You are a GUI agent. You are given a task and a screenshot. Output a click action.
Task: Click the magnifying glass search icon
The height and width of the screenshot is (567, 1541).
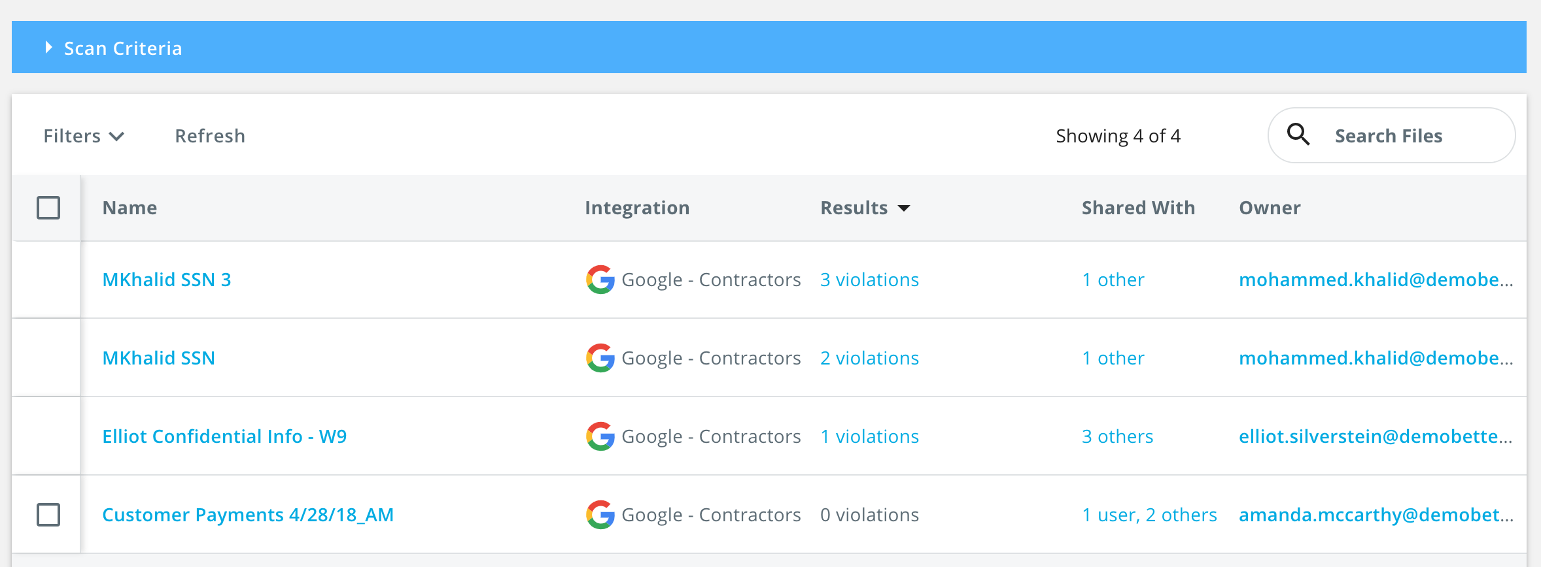[x=1298, y=135]
